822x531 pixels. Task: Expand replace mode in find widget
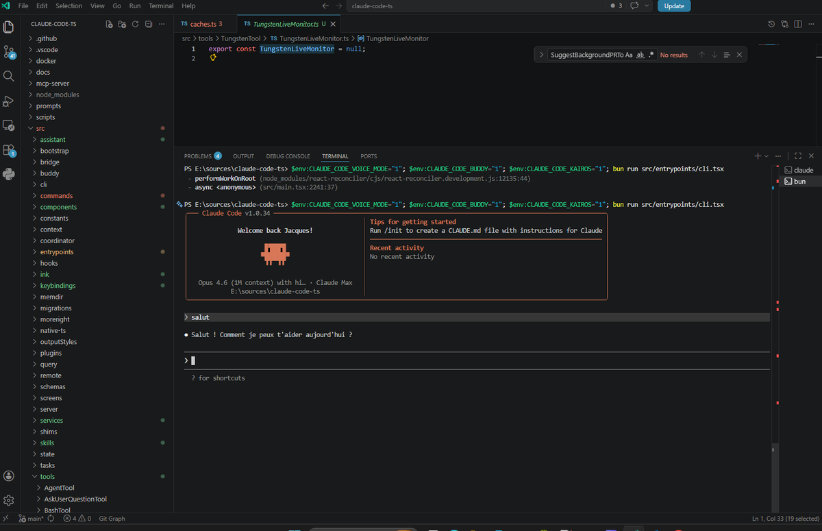coord(540,55)
